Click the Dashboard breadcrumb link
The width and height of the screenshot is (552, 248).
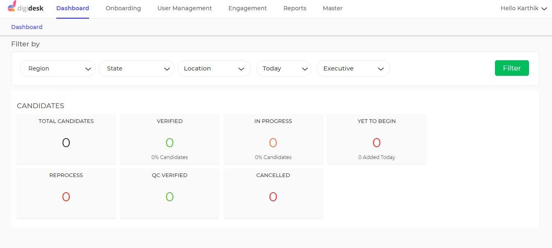click(27, 27)
